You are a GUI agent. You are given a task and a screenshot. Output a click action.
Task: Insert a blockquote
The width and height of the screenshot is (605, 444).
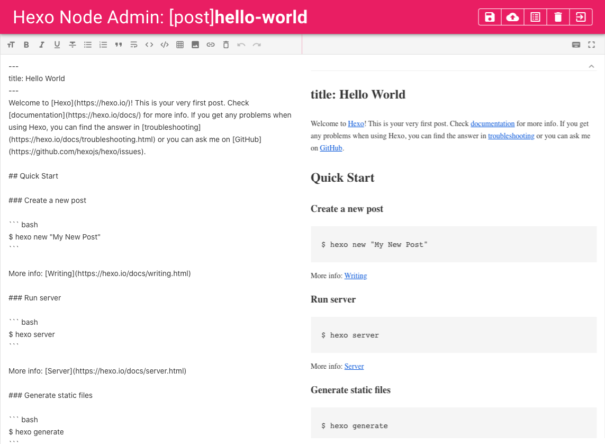tap(119, 45)
